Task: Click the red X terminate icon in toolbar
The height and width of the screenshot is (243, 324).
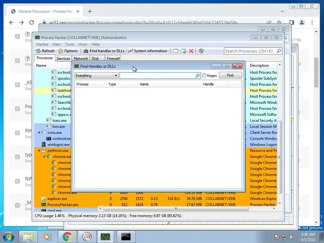Action: 191,51
